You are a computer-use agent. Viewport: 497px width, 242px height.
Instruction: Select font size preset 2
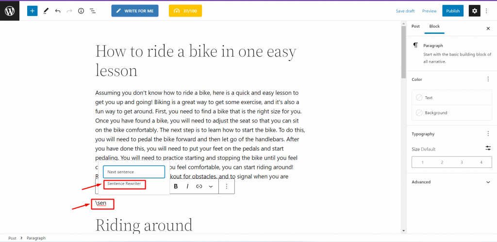click(x=442, y=162)
